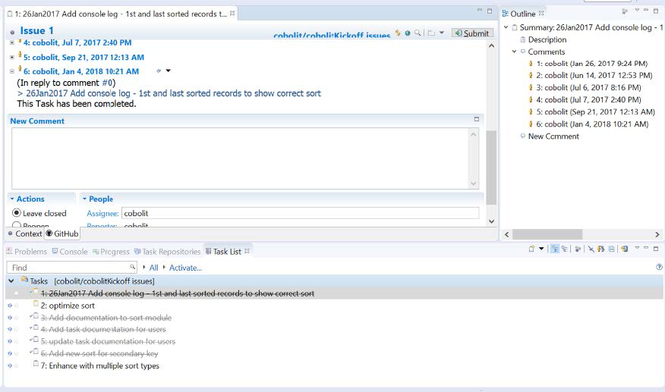This screenshot has width=665, height=392.
Task: Collapse the Tasks cobolit/cobolitKickoff issues query
Action: pos(11,281)
